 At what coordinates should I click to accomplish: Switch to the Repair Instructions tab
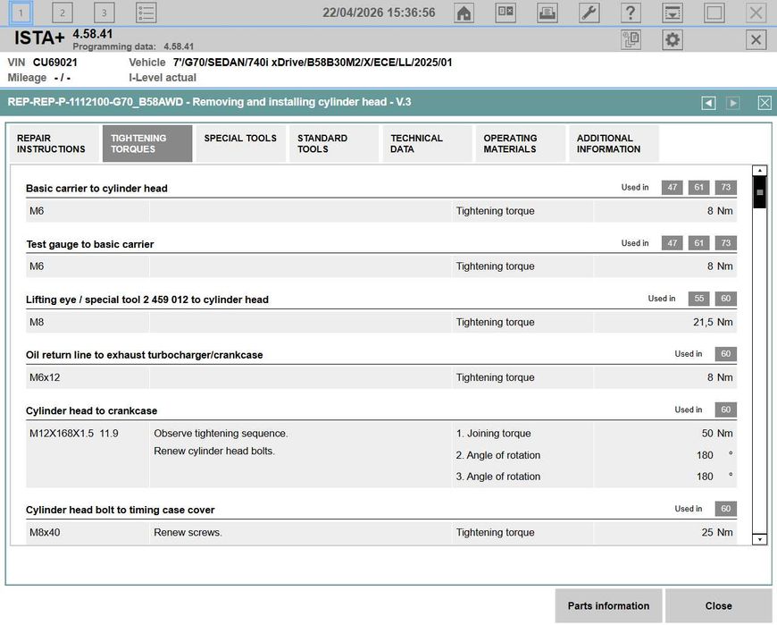(x=54, y=143)
